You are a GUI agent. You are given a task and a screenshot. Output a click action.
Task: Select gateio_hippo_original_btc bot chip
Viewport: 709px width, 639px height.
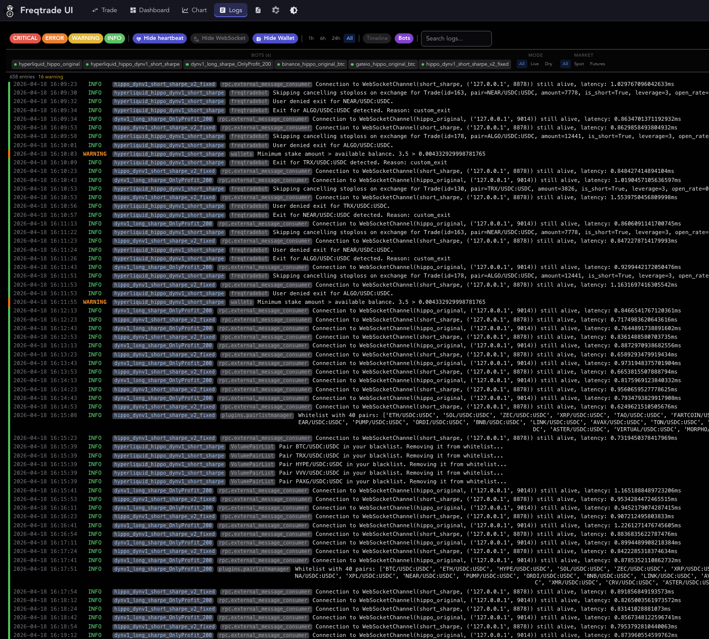pos(383,64)
